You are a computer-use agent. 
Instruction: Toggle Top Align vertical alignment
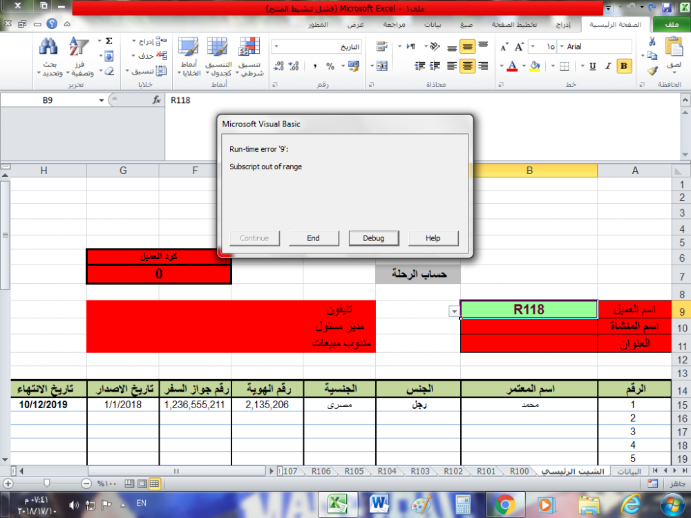click(483, 46)
